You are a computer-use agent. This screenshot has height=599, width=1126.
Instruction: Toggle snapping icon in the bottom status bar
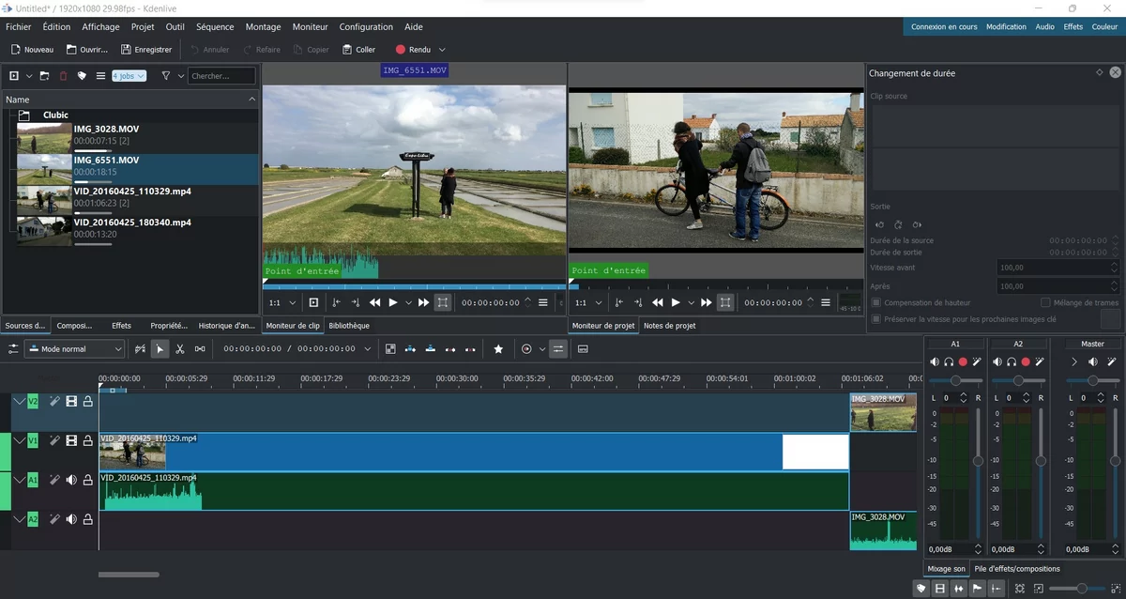pyautogui.click(x=996, y=589)
